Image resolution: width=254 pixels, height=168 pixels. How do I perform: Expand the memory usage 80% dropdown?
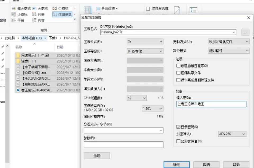click(x=153, y=109)
